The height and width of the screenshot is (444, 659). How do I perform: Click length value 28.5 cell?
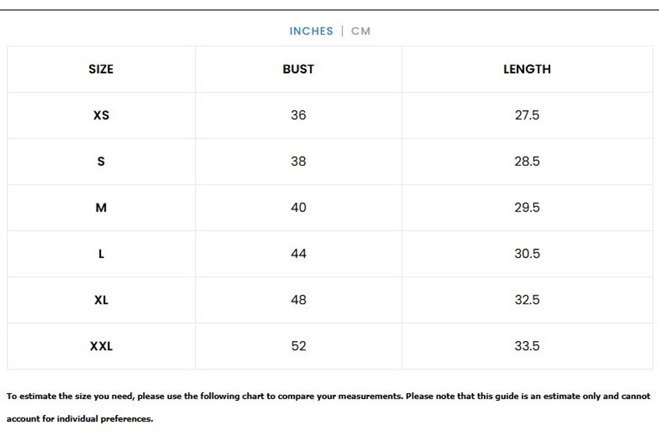click(x=527, y=162)
